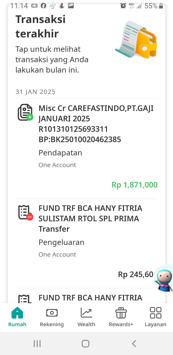The image size is (173, 355).
Task: Open the CAREFASTINDO salary transaction
Action: (x=86, y=148)
